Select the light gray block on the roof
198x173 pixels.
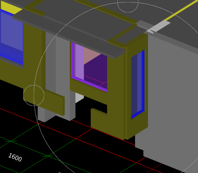pos(159,27)
